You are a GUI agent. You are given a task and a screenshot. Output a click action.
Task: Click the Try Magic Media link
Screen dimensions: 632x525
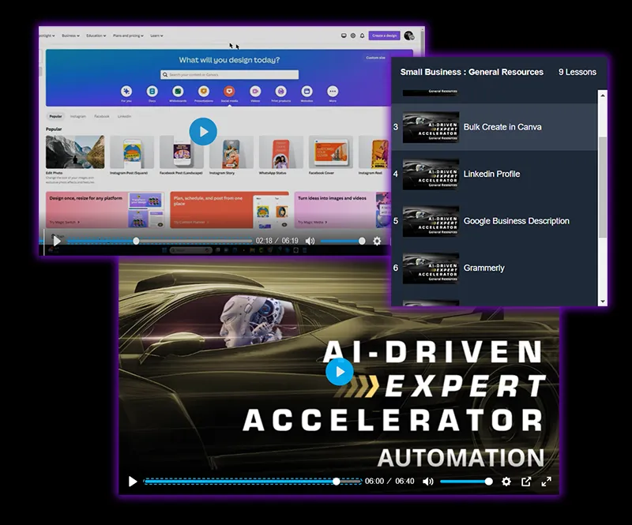click(312, 222)
